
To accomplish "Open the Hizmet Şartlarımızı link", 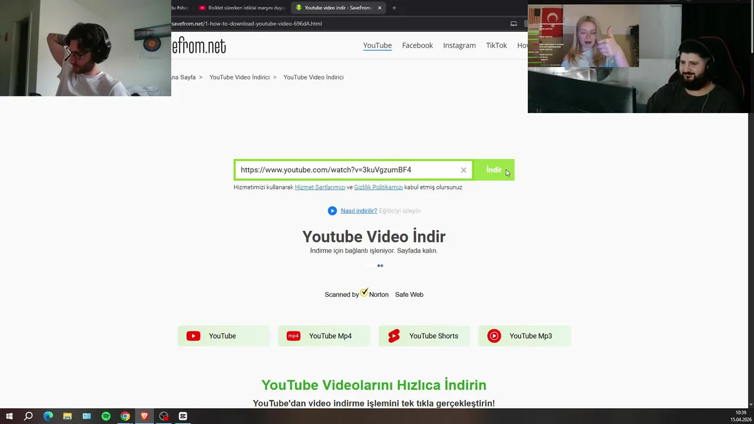I will (x=320, y=187).
